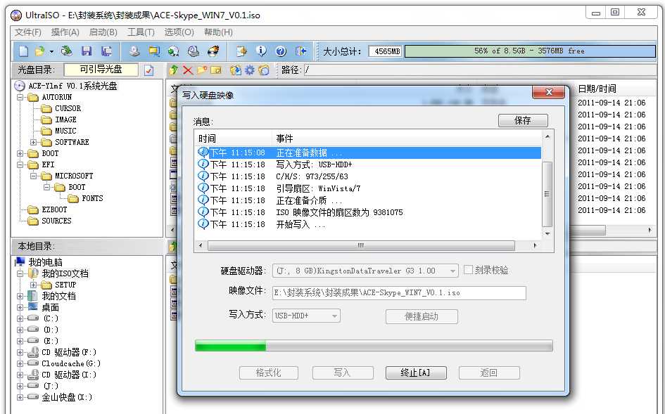Click the Help question mark icon
Image resolution: width=665 pixels, height=414 pixels.
tap(281, 51)
